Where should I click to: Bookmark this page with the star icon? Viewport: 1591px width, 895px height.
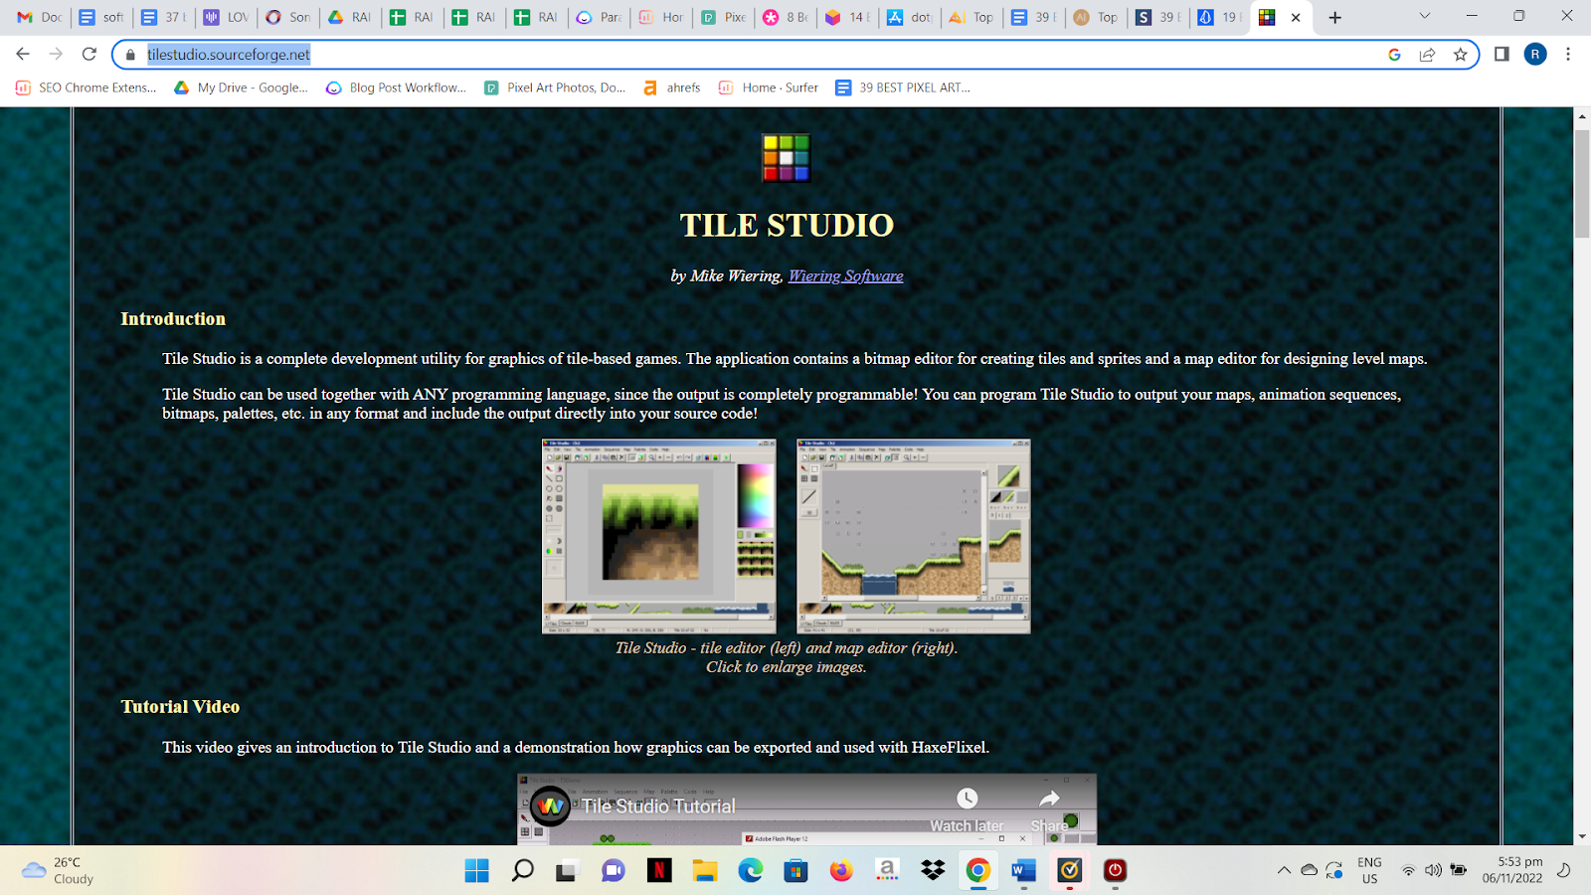1460,55
